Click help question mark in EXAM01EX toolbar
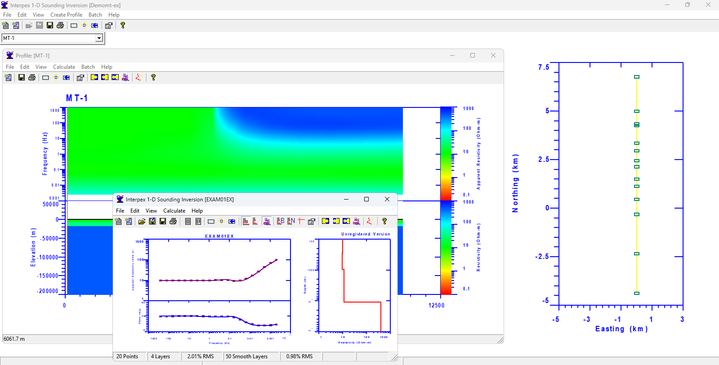Image resolution: width=719 pixels, height=365 pixels. pos(384,221)
